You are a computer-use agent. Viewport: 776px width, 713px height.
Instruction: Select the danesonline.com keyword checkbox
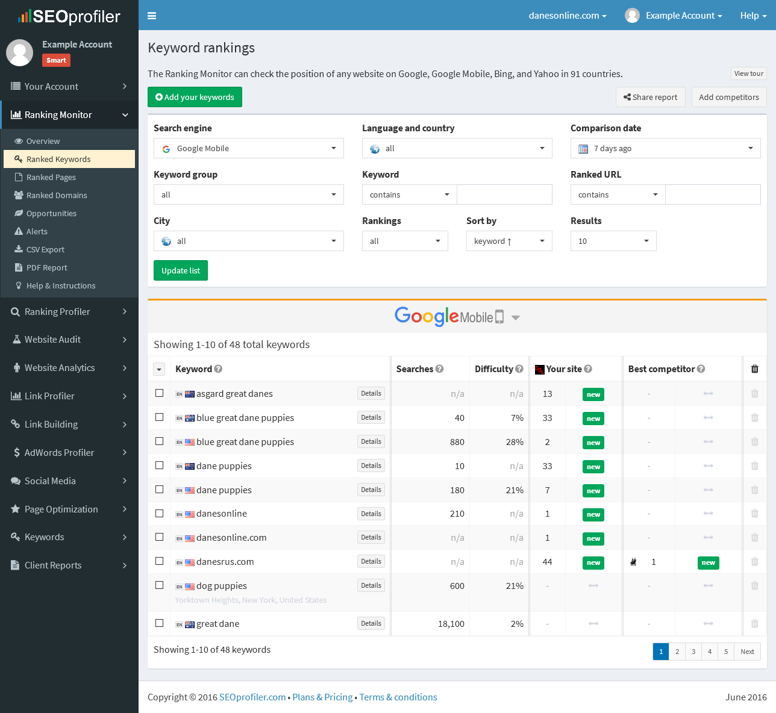click(160, 537)
